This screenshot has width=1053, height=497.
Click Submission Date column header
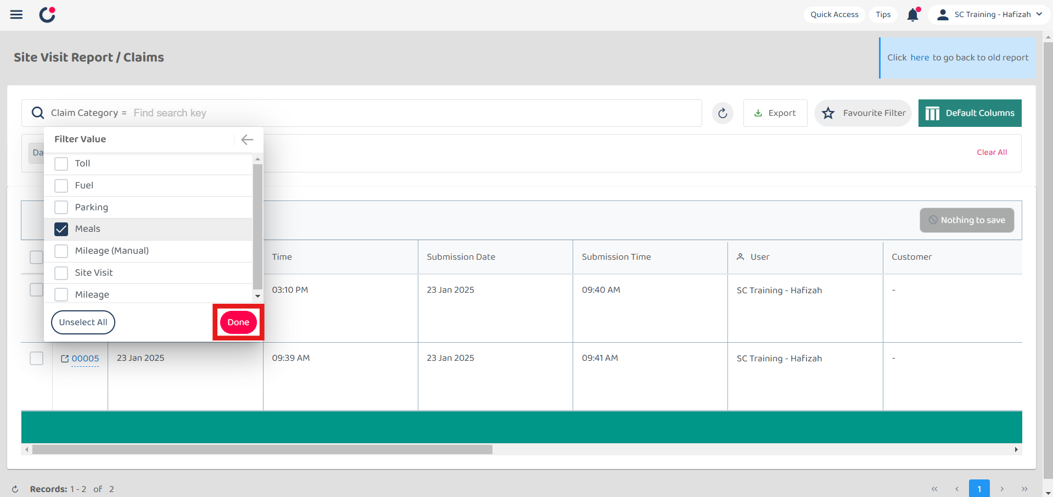click(x=495, y=257)
